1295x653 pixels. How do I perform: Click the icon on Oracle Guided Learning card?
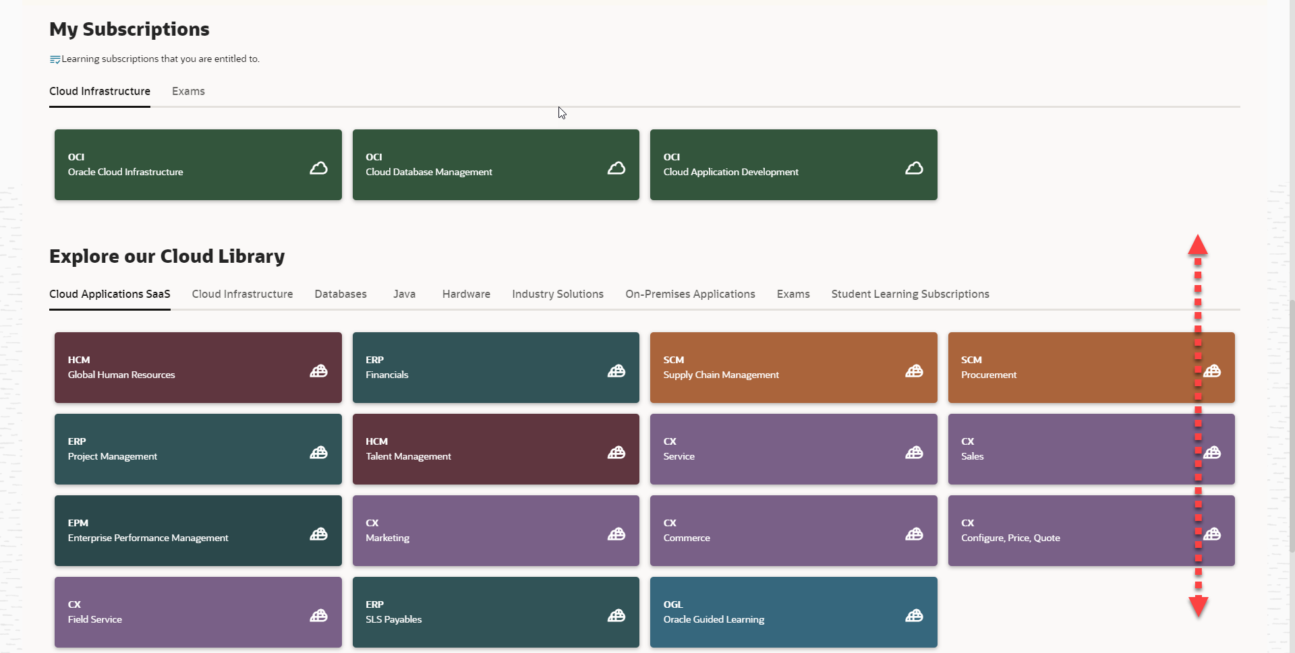coord(914,615)
